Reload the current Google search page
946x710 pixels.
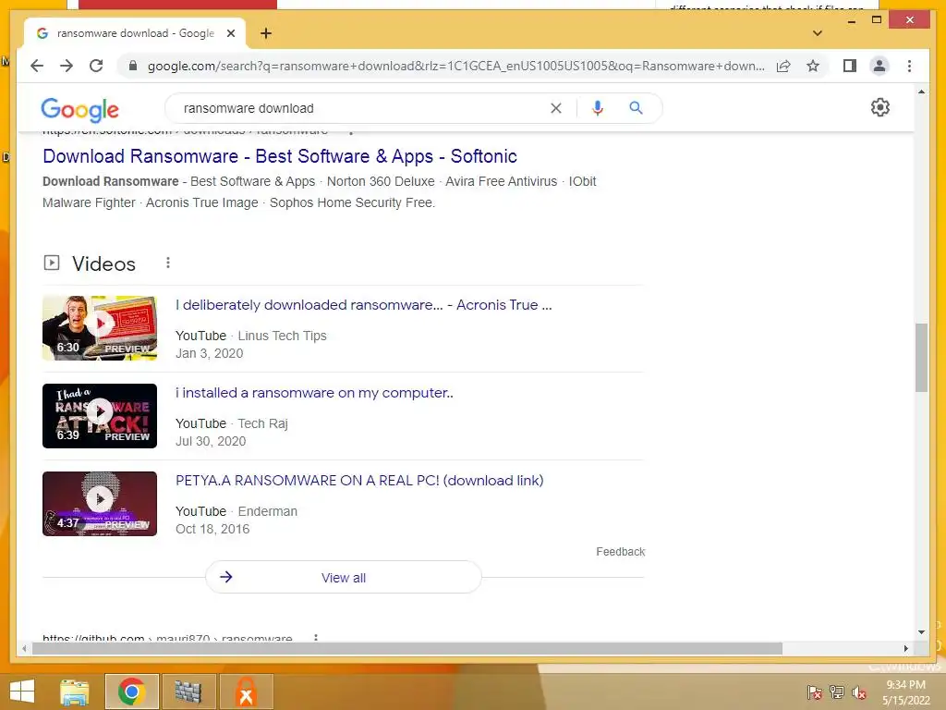[x=96, y=66]
